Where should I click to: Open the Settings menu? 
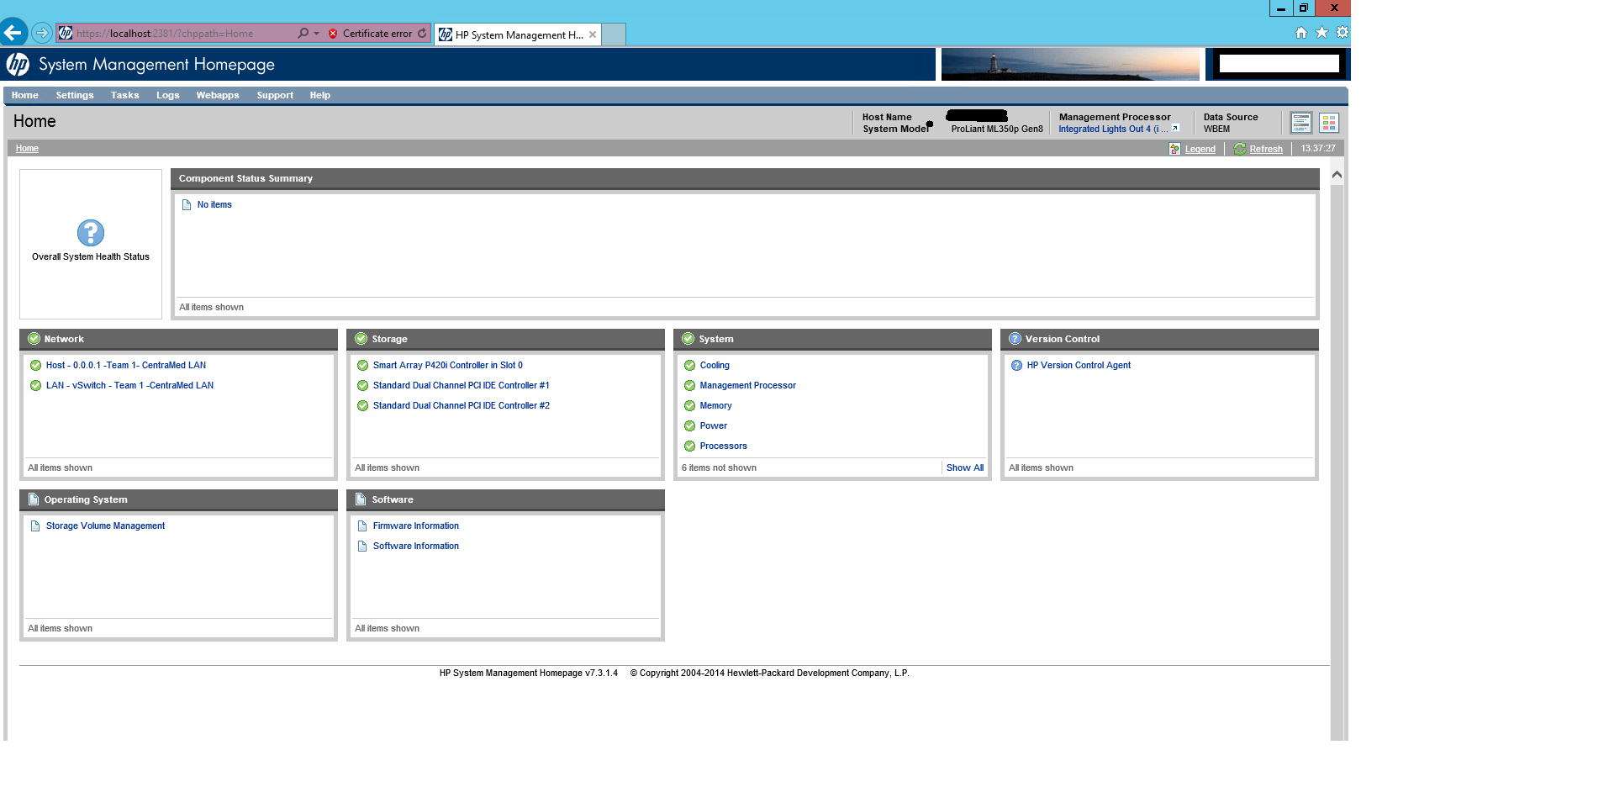(75, 95)
